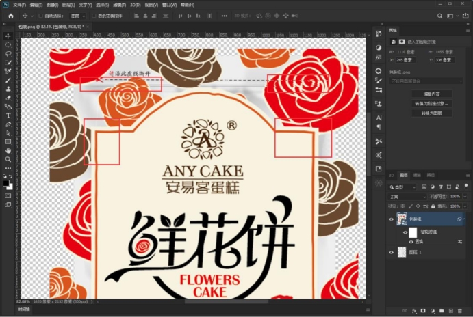Image resolution: width=473 pixels, height=317 pixels.
Task: Click the Align left edges icon
Action: click(x=136, y=16)
